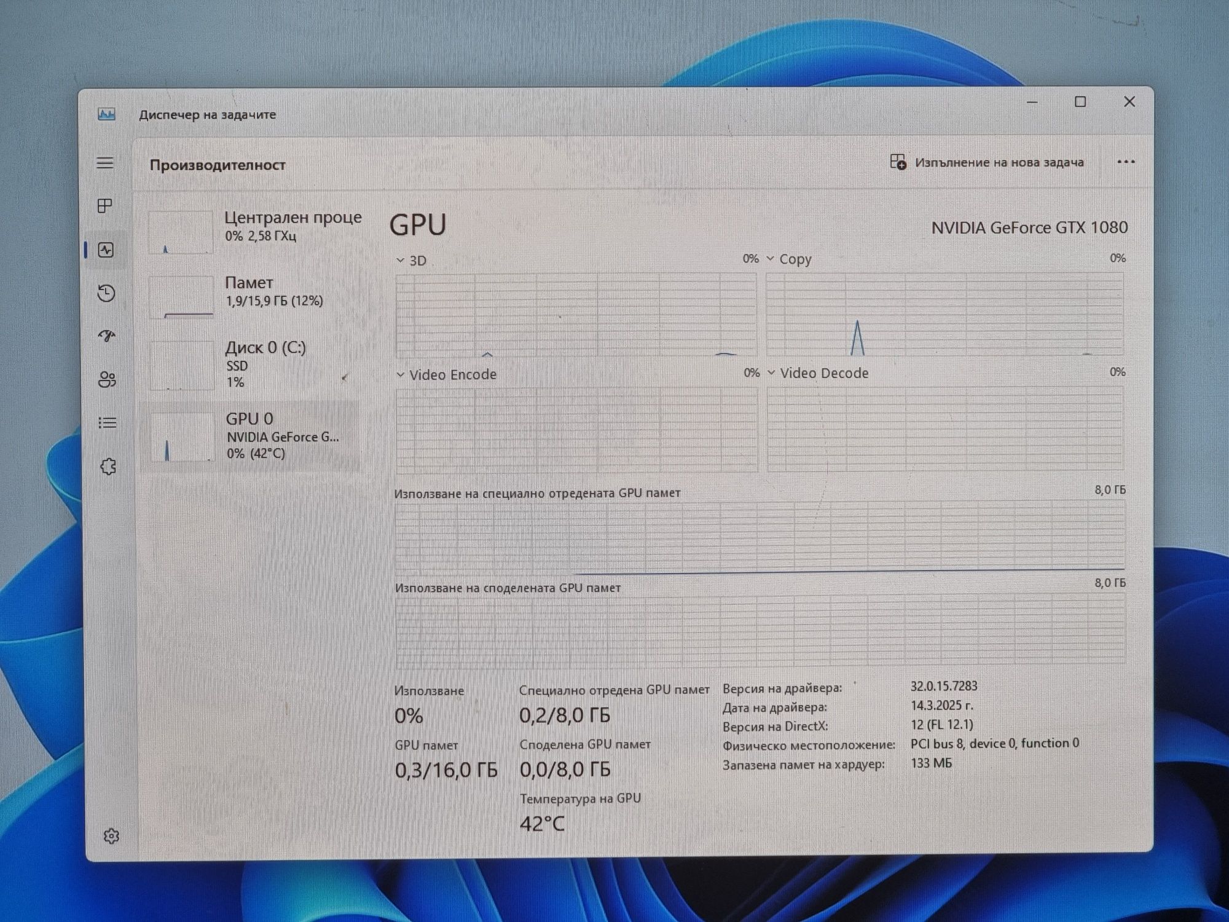The width and height of the screenshot is (1229, 922).
Task: Click the Производителност heading
Action: [x=218, y=165]
